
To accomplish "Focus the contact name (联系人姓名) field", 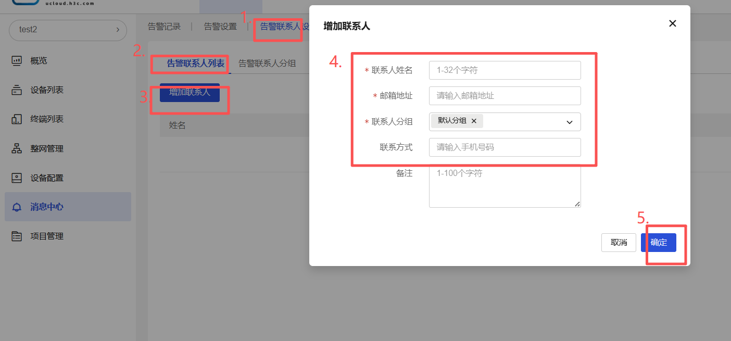I will 505,70.
